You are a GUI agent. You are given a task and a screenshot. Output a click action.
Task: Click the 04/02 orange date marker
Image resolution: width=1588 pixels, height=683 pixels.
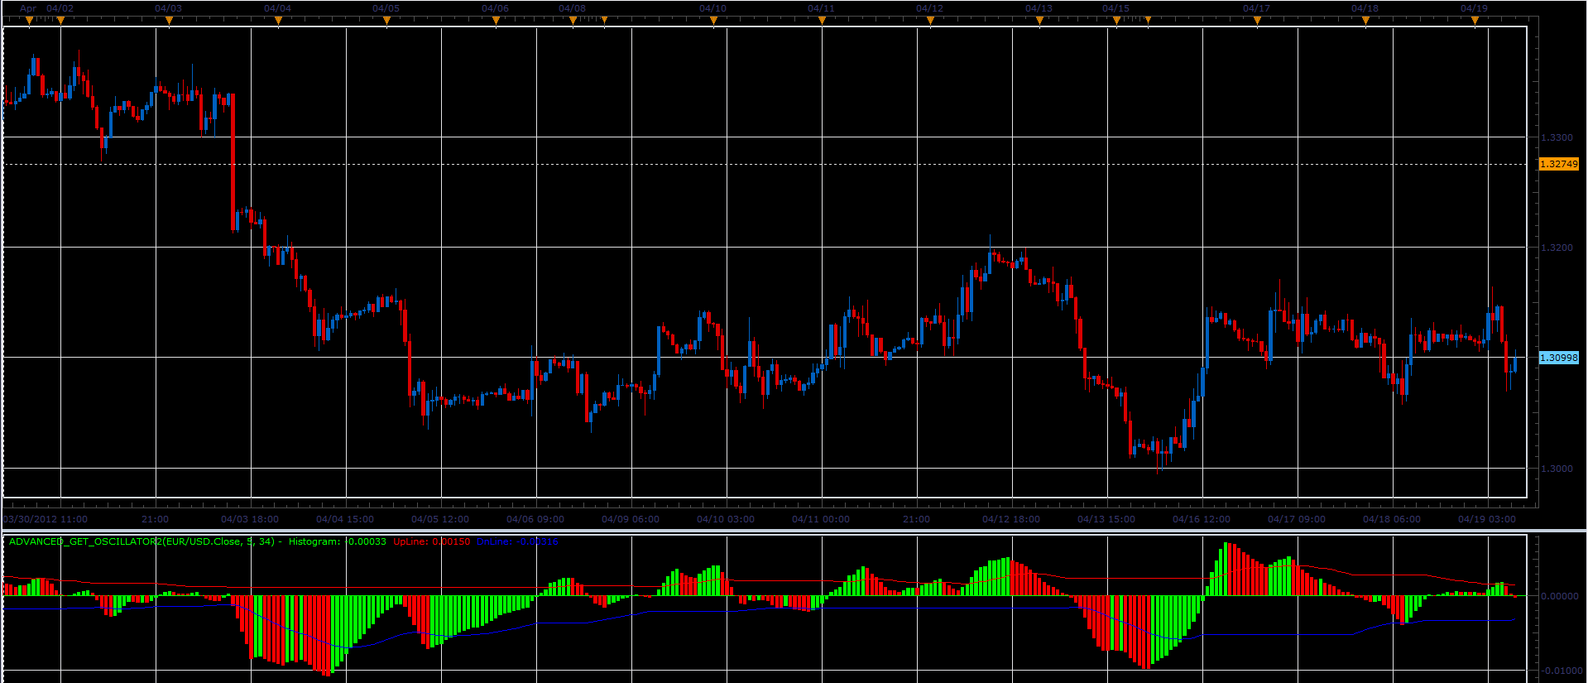coord(60,21)
